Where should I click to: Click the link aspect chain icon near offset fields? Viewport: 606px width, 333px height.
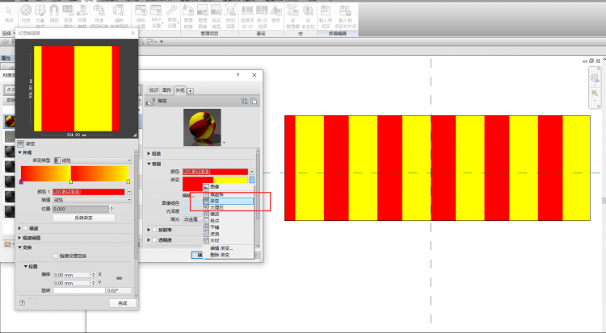click(119, 278)
